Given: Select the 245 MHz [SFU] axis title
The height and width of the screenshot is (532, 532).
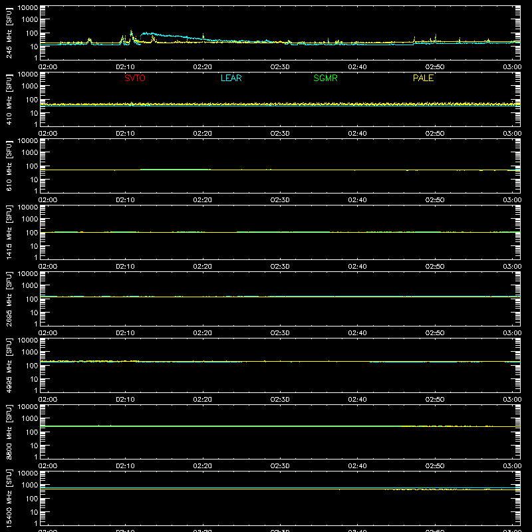Looking at the screenshot, I should tap(9, 33).
